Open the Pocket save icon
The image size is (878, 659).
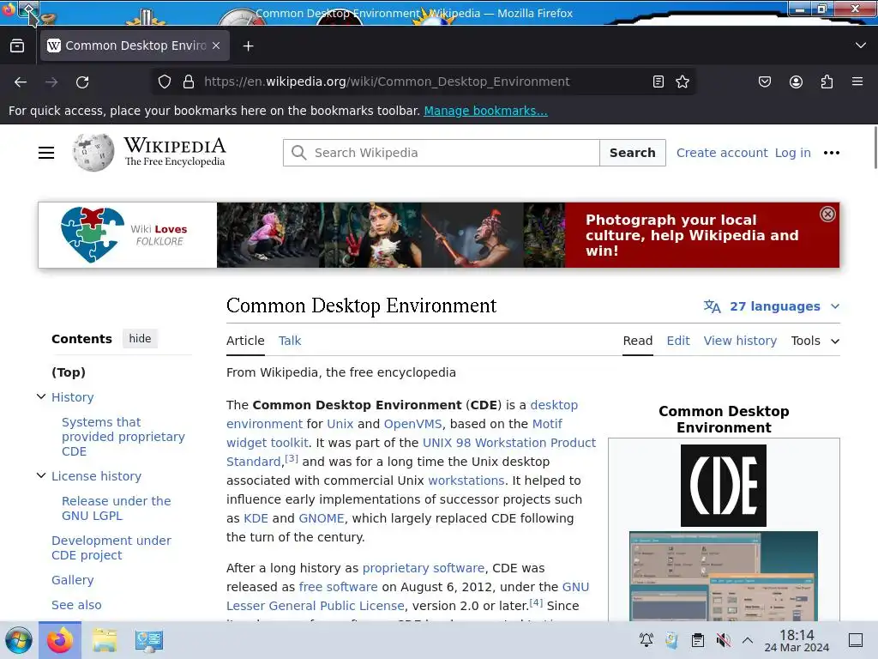(x=764, y=82)
